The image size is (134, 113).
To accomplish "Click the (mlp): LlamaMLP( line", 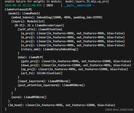I will [x=30, y=57].
